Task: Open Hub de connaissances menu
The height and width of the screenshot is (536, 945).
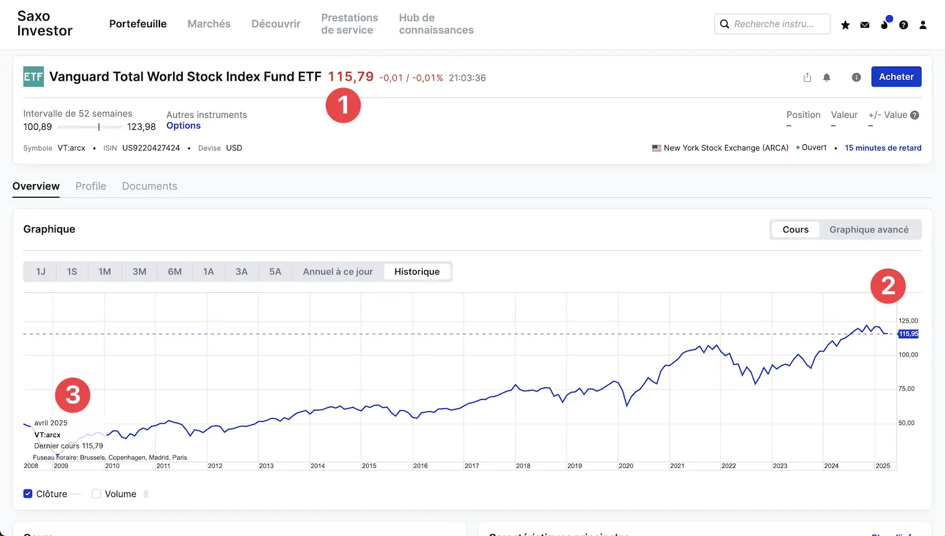Action: [x=436, y=24]
